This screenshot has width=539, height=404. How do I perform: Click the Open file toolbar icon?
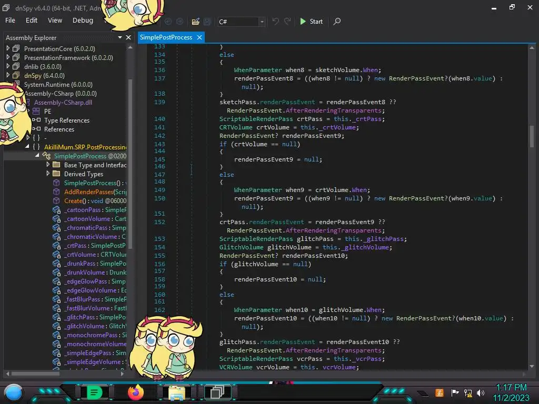[196, 22]
